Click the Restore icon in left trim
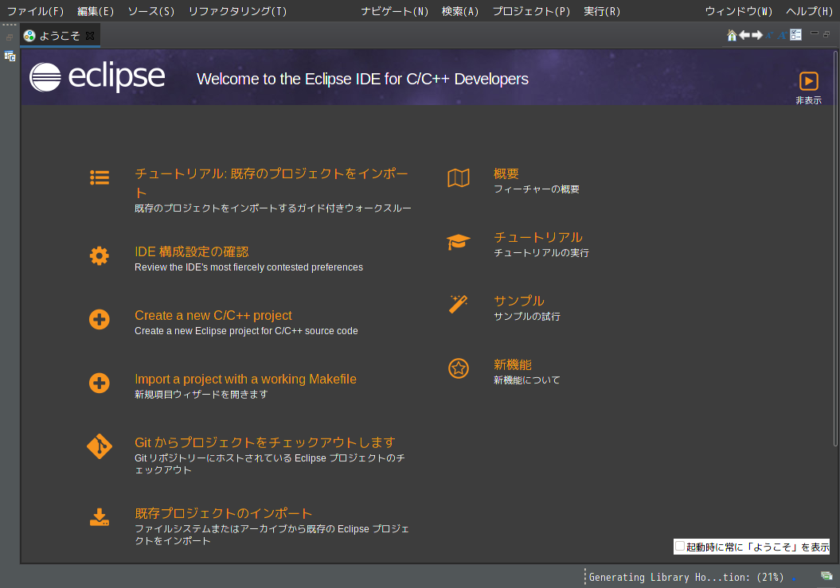Viewport: 840px width, 588px height. point(10,37)
